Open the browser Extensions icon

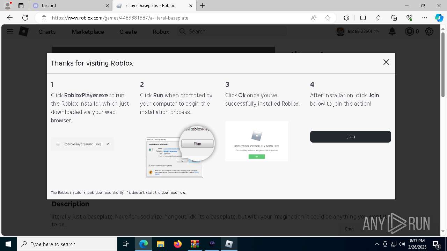(346, 18)
